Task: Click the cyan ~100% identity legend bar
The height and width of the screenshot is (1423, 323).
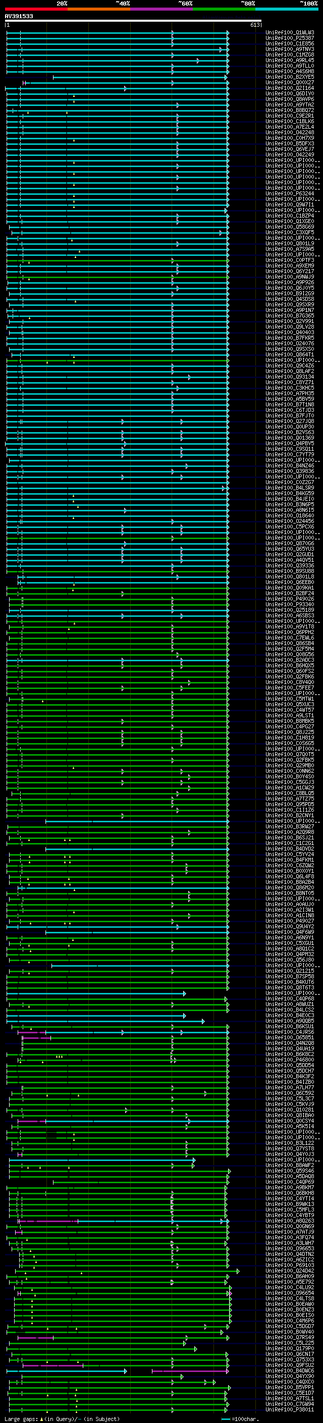Action: [x=287, y=9]
